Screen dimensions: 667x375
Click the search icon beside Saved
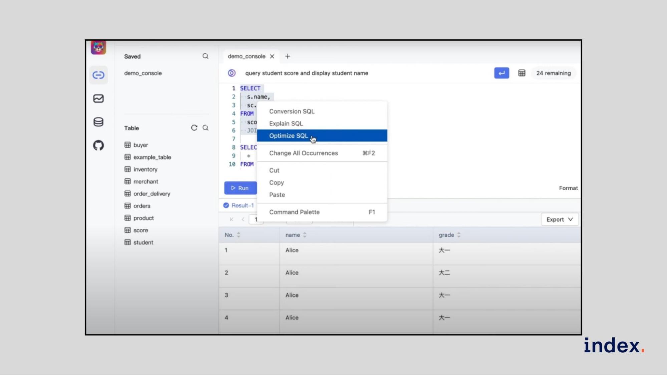pos(206,56)
